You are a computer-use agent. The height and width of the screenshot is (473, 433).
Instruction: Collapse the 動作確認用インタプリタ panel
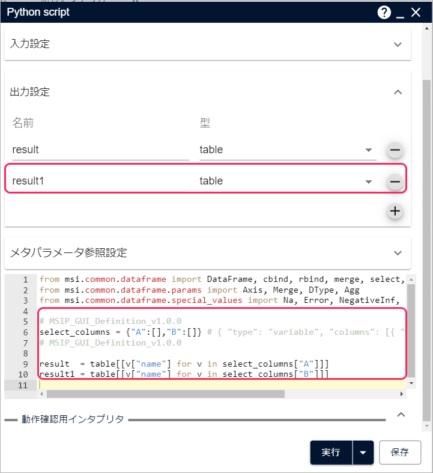(401, 415)
